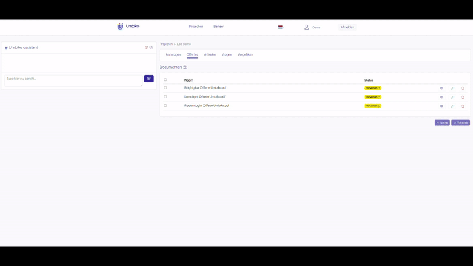Image resolution: width=473 pixels, height=266 pixels.
Task: Switch to the Artikelen tab
Action: (x=210, y=54)
